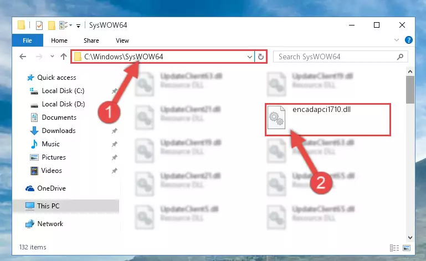426x261 pixels.
Task: Minimize the SysWOW64 window
Action: click(x=352, y=25)
